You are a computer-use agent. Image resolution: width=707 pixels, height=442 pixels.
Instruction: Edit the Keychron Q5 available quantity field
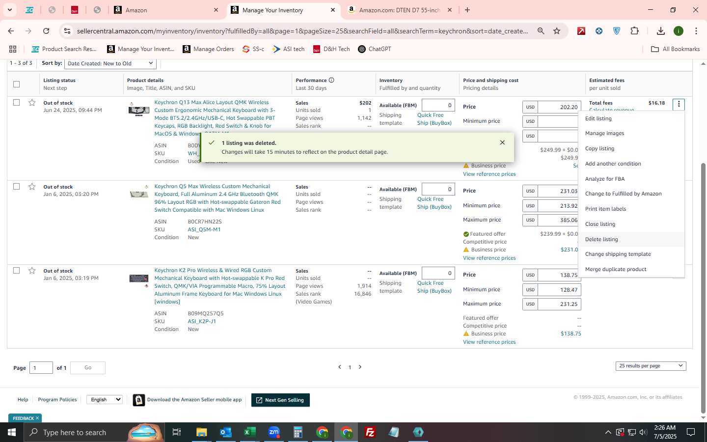pos(438,189)
